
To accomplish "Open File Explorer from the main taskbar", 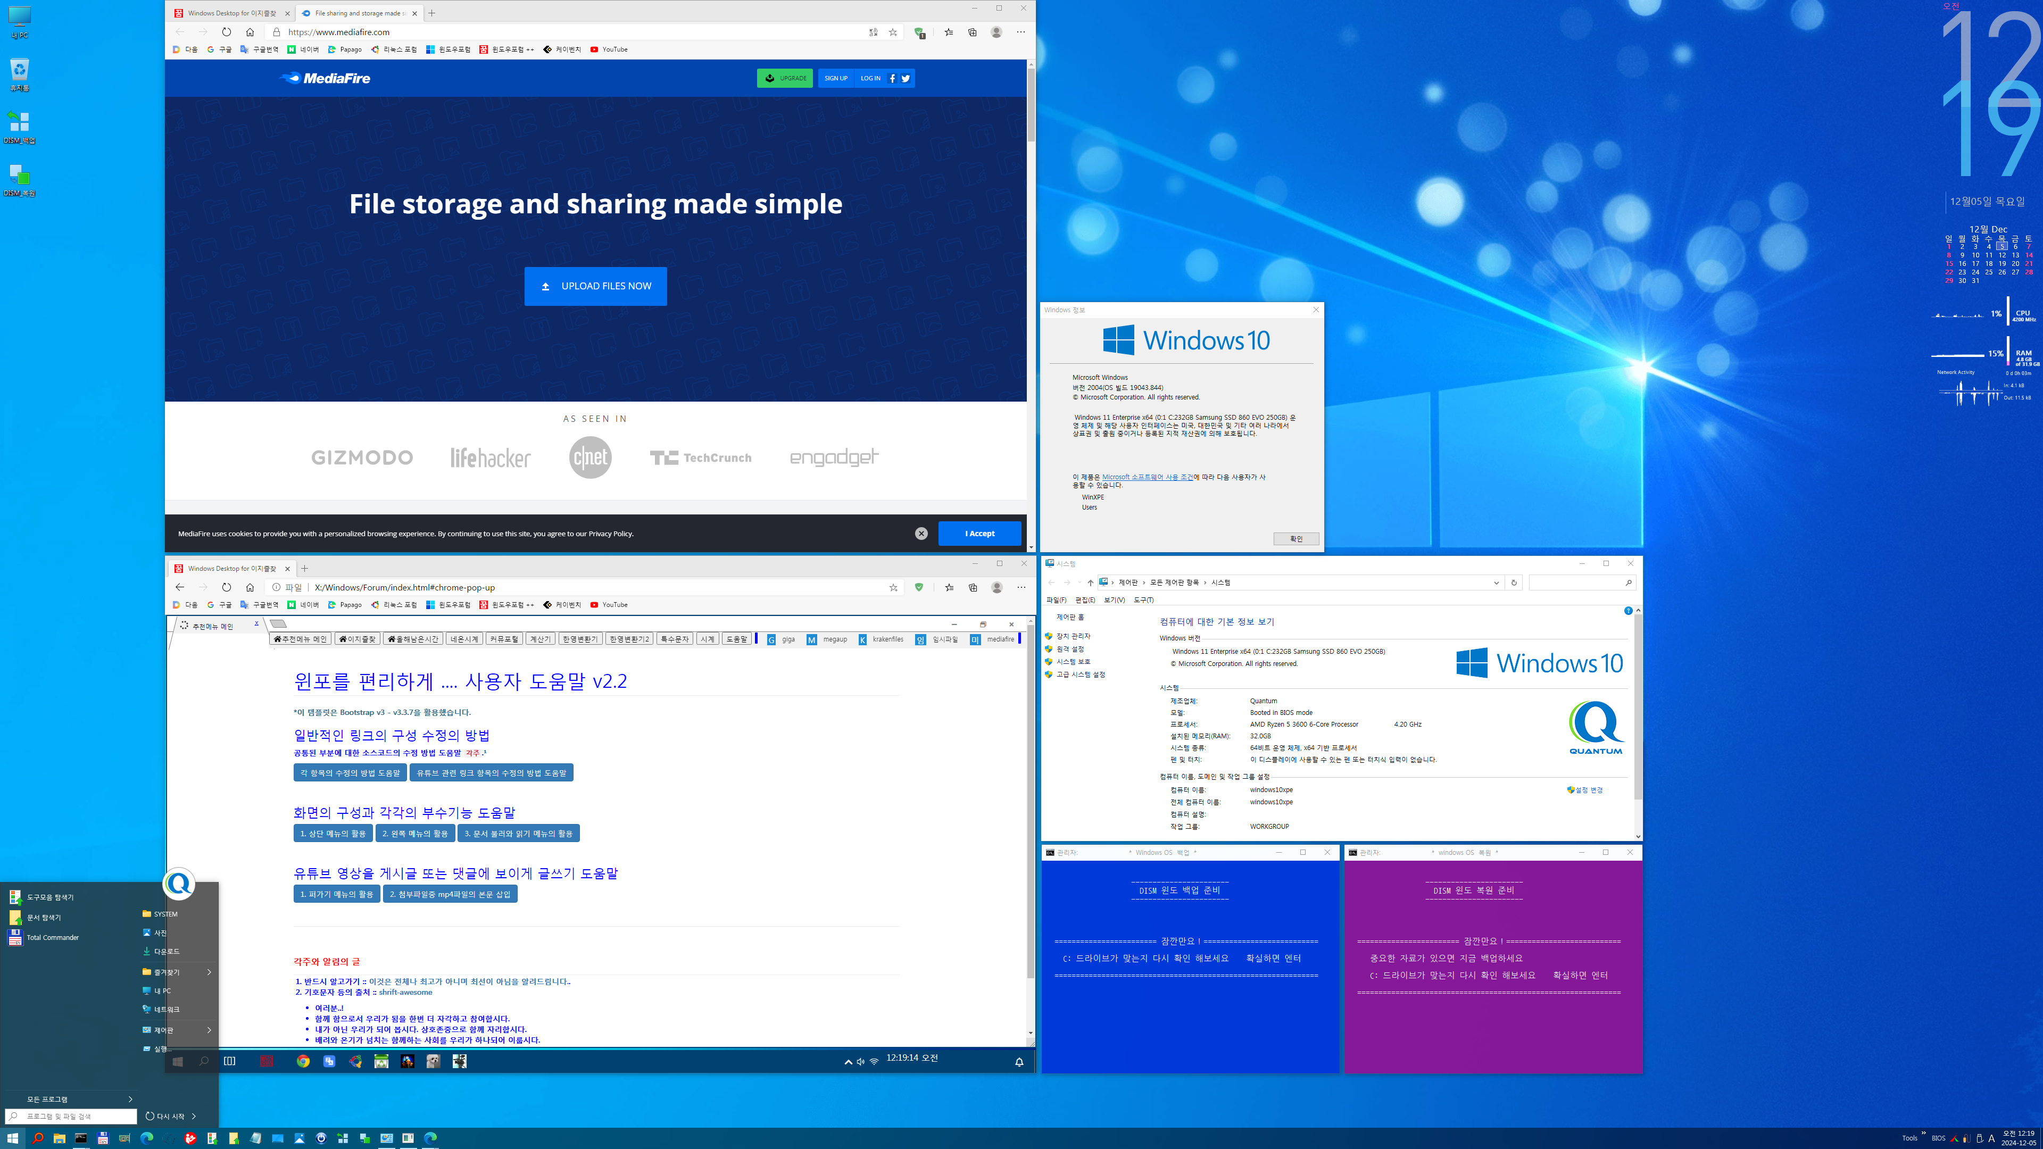I will 60,1138.
